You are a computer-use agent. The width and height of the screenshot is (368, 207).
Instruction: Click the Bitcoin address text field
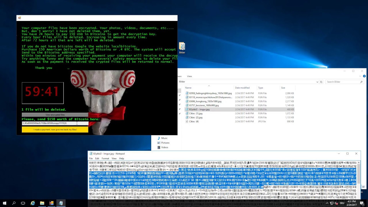point(55,123)
